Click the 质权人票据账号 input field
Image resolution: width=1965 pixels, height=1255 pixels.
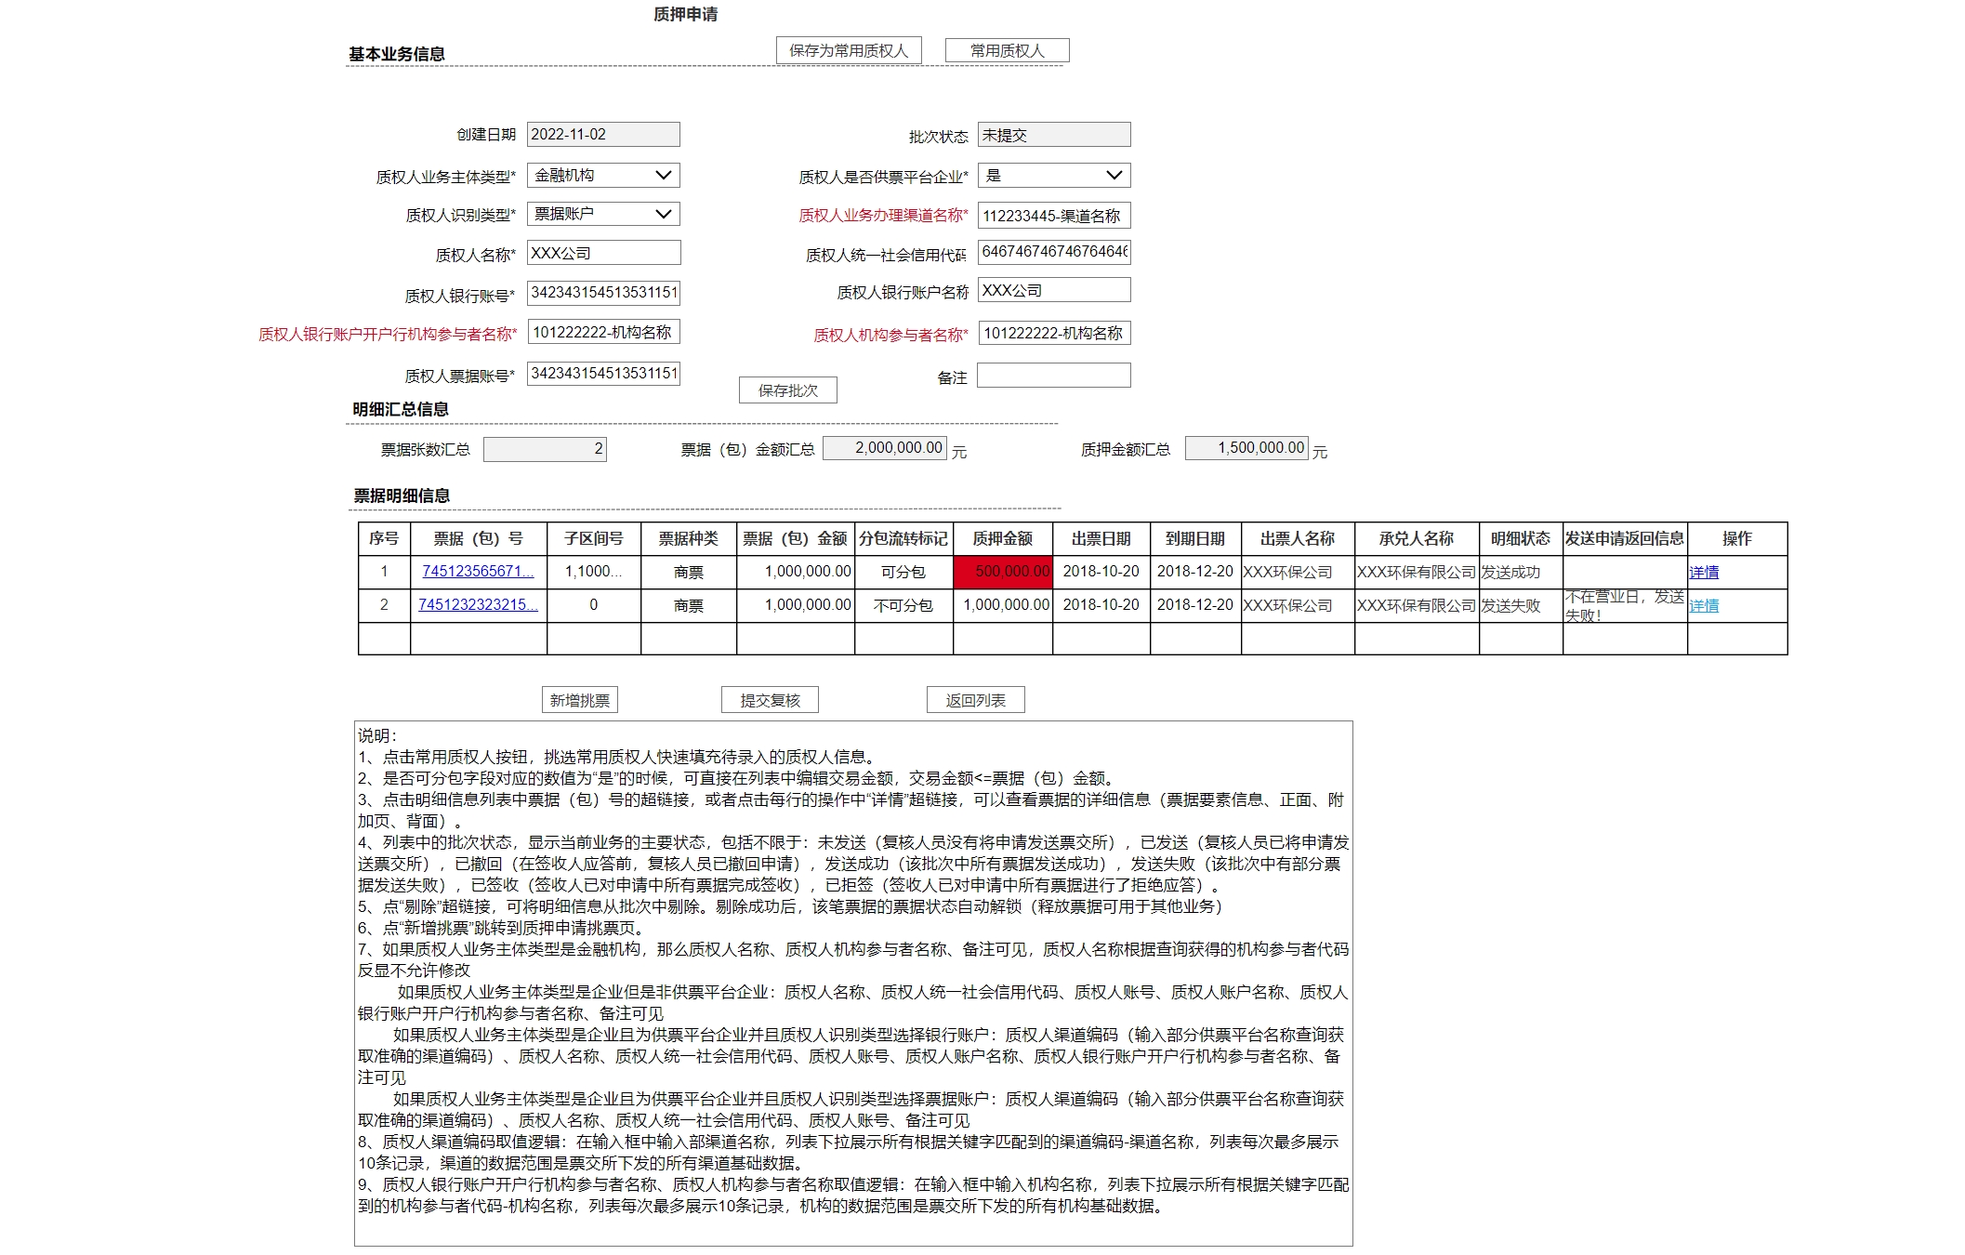click(603, 373)
